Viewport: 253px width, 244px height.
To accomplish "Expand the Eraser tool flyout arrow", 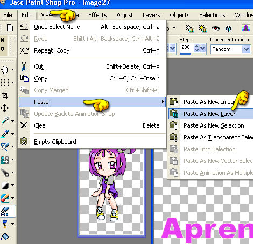I will (x=12, y=198).
